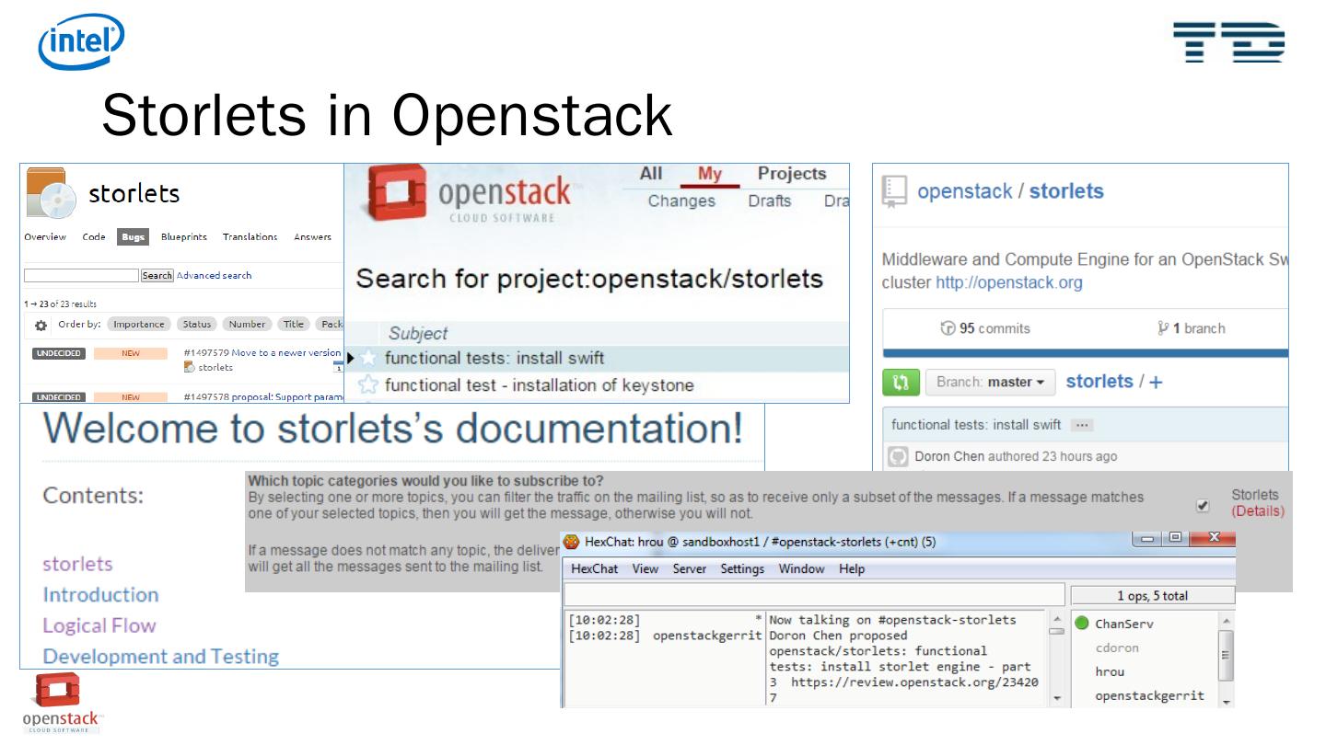Toggle the Storlets topic checkbox

(x=1202, y=505)
